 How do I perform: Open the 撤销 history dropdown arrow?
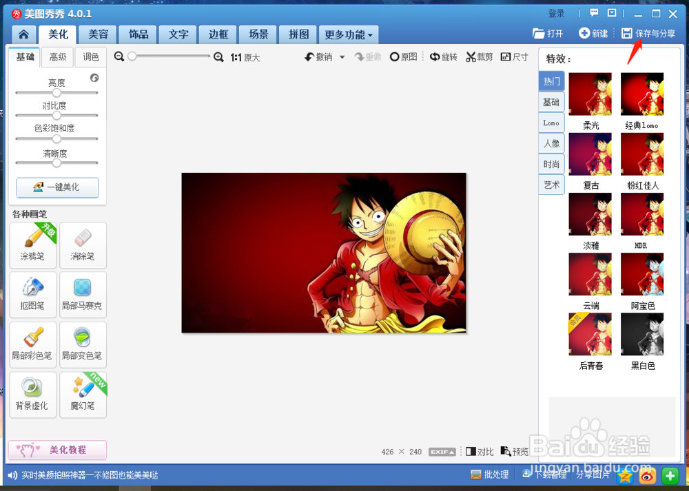342,57
